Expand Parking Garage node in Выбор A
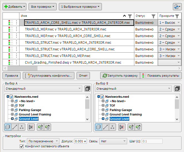Screen dimensions: 184x152 tap(12, 110)
